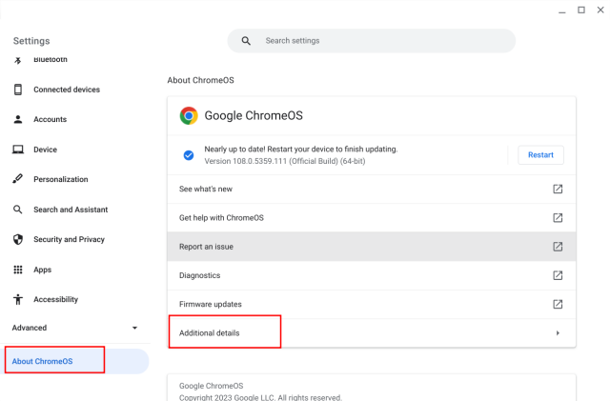Open Device settings section
The height and width of the screenshot is (401, 610).
(45, 150)
